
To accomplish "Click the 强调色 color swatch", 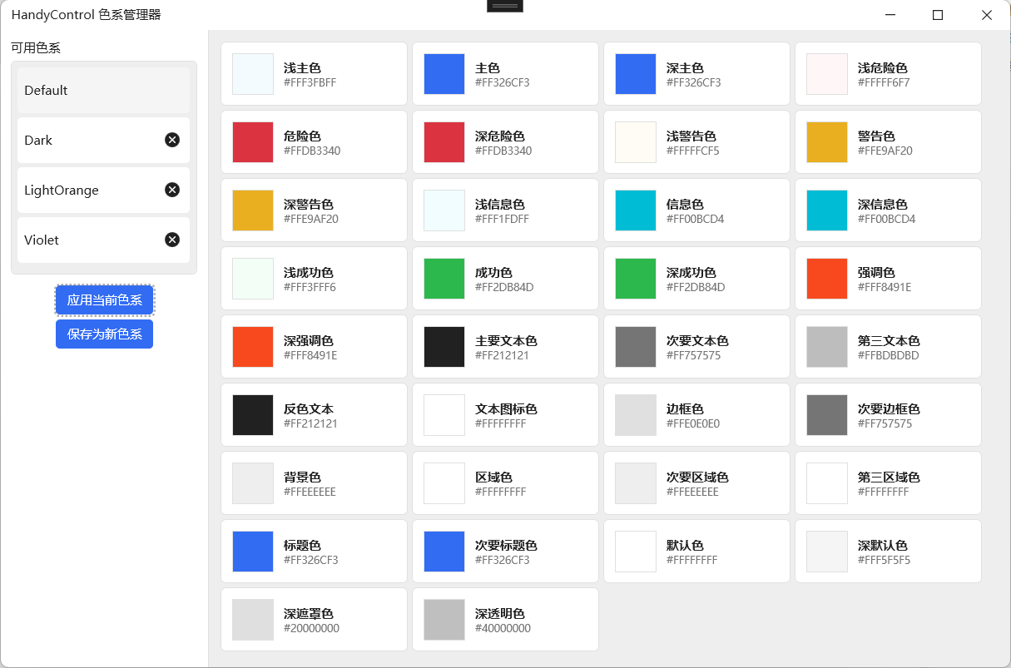I will pos(826,278).
